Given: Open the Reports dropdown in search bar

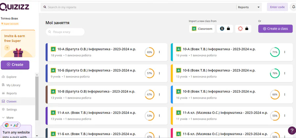Looking at the screenshot, I should pyautogui.click(x=249, y=7).
